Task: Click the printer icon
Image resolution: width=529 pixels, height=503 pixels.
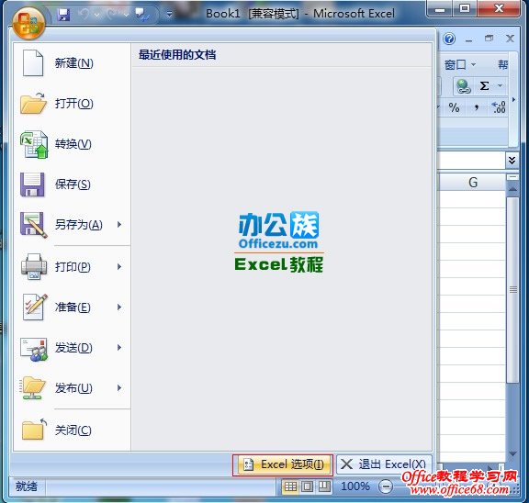Action: click(x=34, y=267)
